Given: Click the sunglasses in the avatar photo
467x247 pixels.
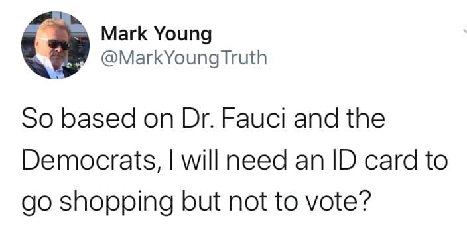Looking at the screenshot, I should point(58,44).
